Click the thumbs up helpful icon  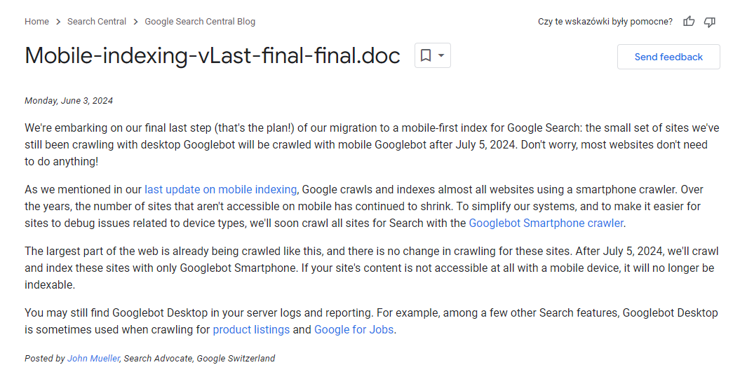(x=689, y=21)
